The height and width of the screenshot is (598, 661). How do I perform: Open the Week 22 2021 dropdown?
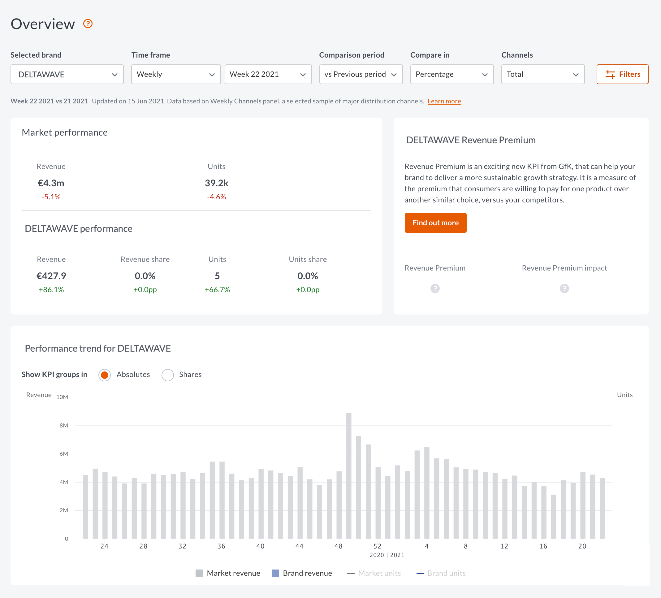pyautogui.click(x=268, y=75)
